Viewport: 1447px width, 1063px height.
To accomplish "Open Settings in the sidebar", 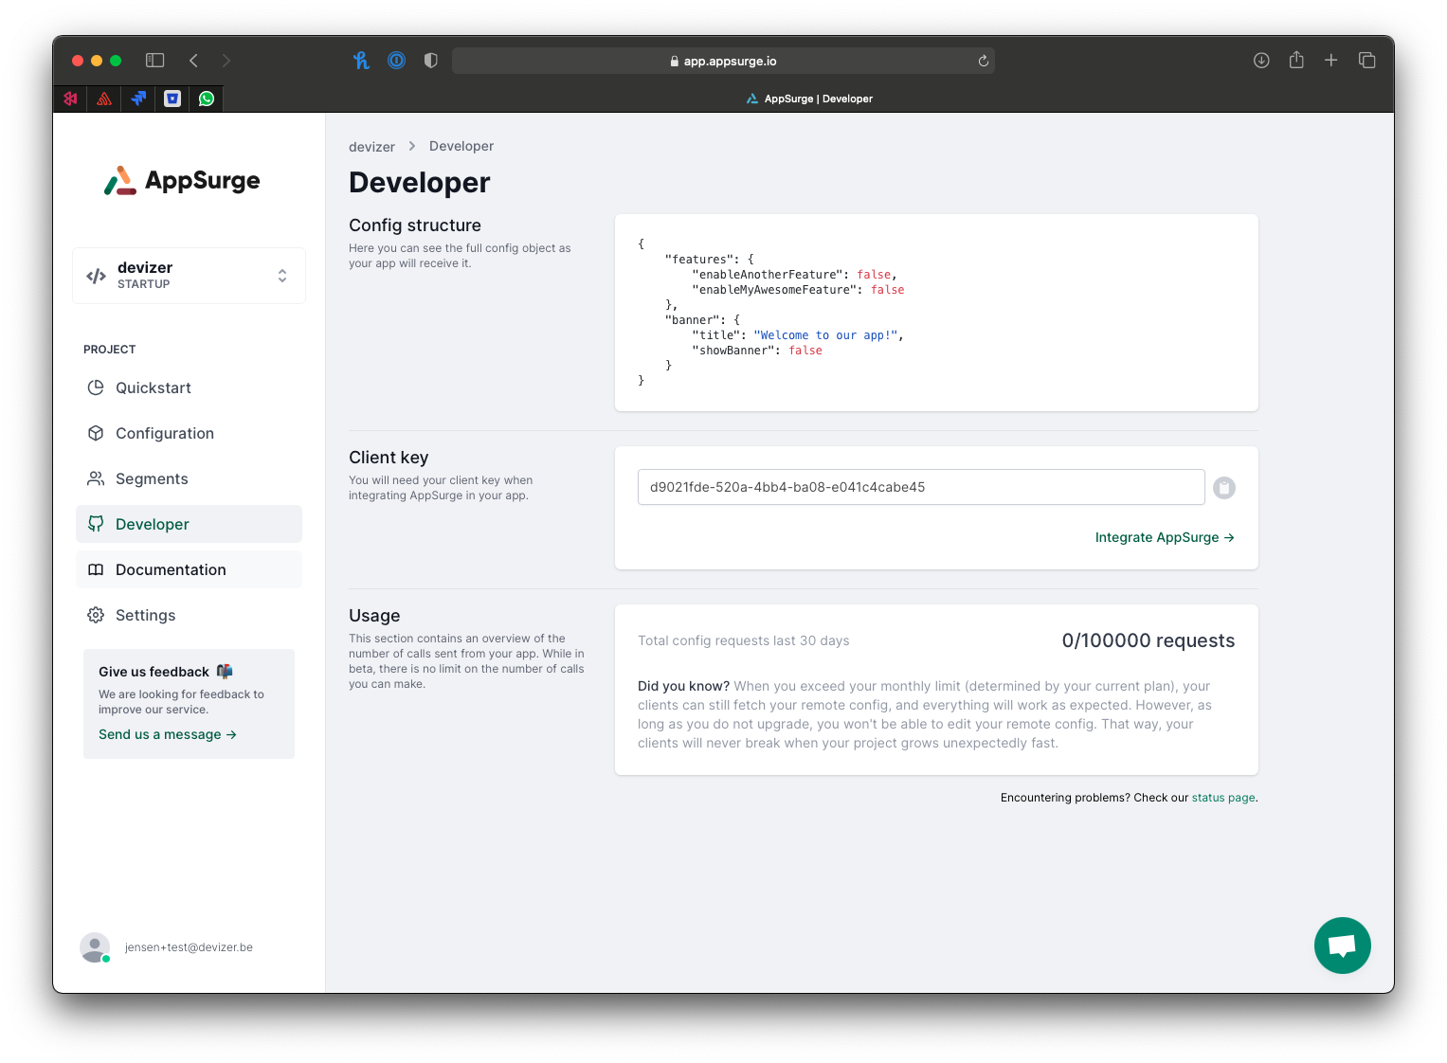I will 189,615.
